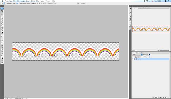Click the Navigator zoom slider
Image resolution: width=171 pixels, height=99 pixels.
click(163, 50)
